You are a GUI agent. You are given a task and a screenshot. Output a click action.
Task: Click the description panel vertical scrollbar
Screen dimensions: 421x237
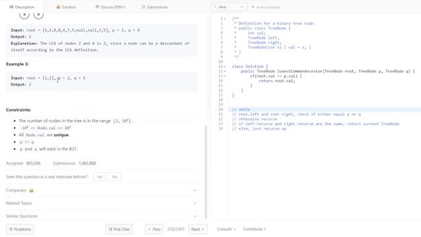click(x=206, y=172)
